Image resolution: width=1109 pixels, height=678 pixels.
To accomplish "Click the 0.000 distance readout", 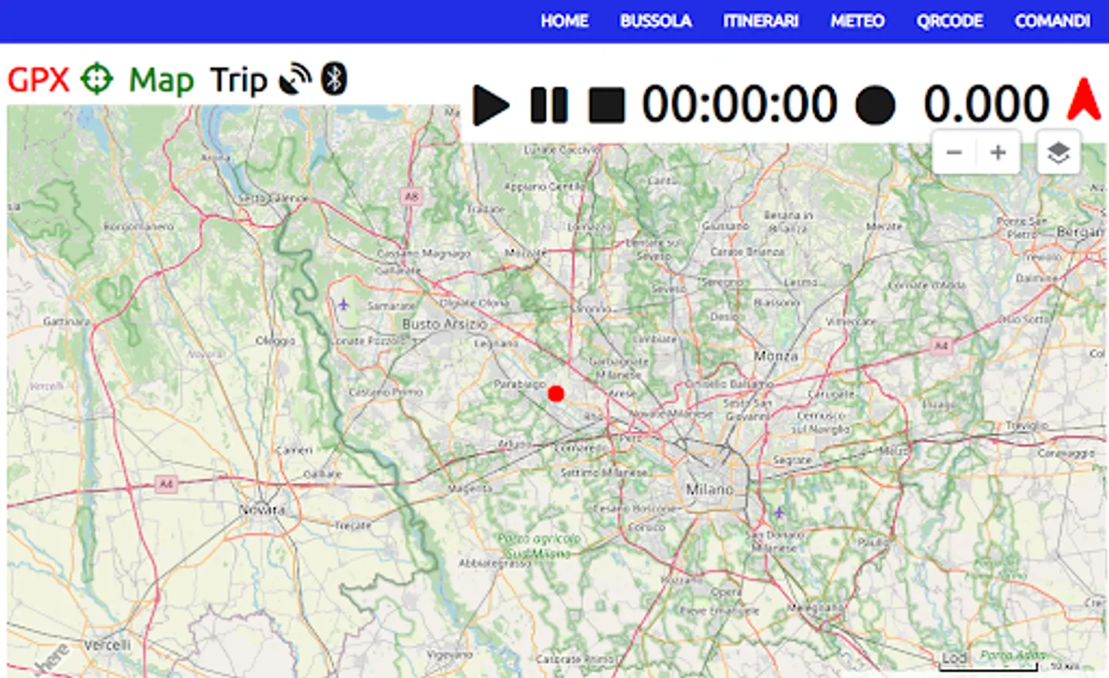I will tap(986, 104).
